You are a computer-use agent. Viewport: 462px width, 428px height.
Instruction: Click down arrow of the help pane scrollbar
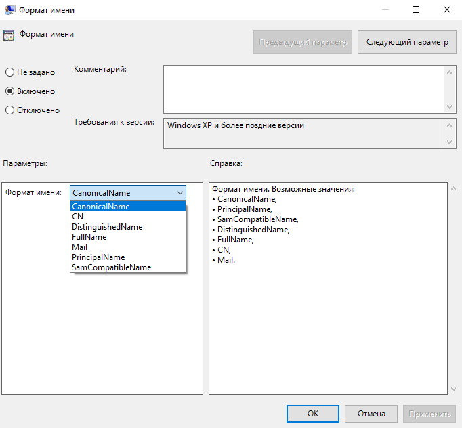click(x=453, y=389)
